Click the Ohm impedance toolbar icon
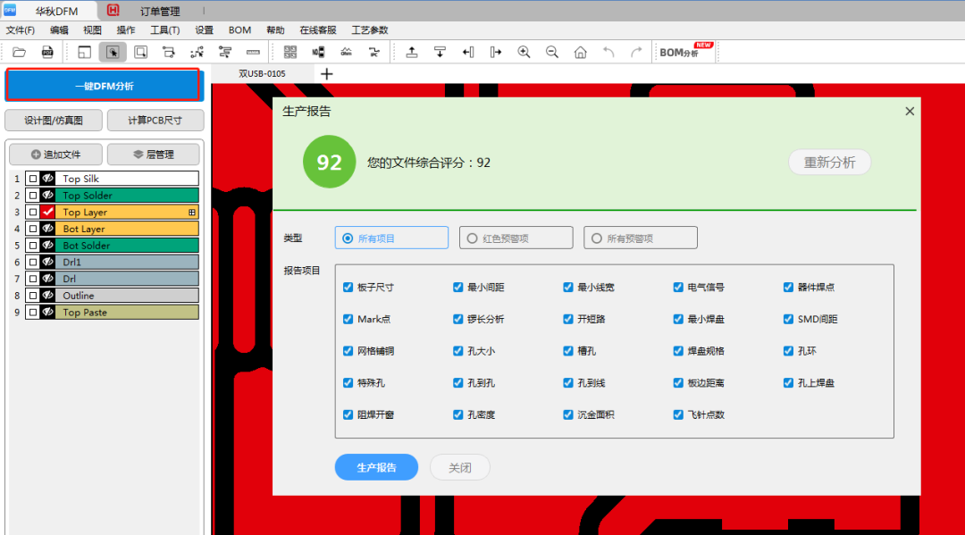The image size is (965, 535). tap(345, 52)
